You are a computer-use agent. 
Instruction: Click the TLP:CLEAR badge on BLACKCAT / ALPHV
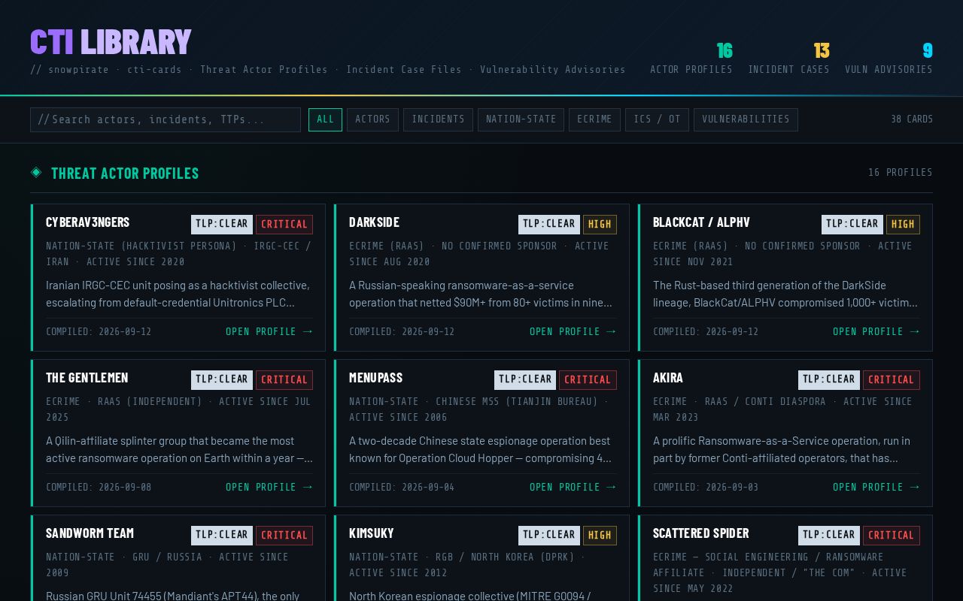[x=852, y=224]
